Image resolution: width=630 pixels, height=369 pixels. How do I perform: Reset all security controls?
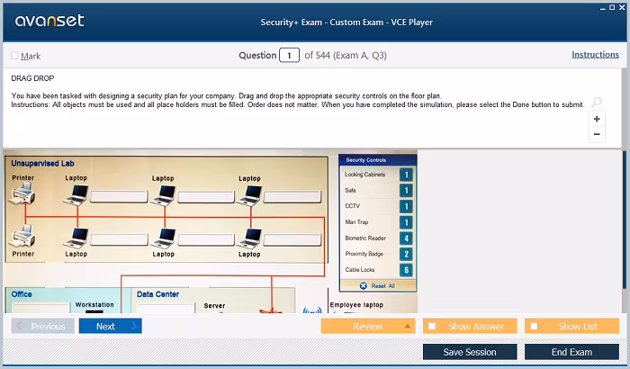[x=378, y=286]
